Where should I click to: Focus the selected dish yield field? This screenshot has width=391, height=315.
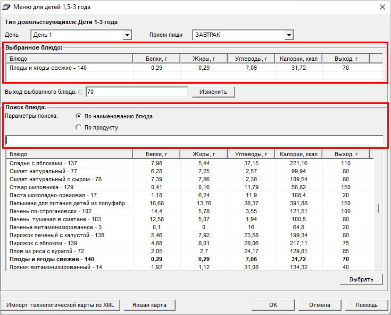(x=136, y=92)
